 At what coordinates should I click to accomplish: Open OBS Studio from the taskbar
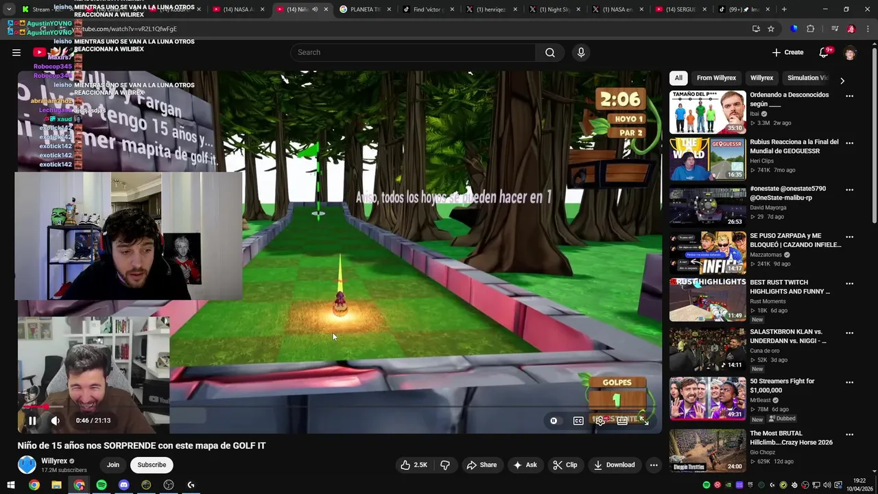point(169,485)
